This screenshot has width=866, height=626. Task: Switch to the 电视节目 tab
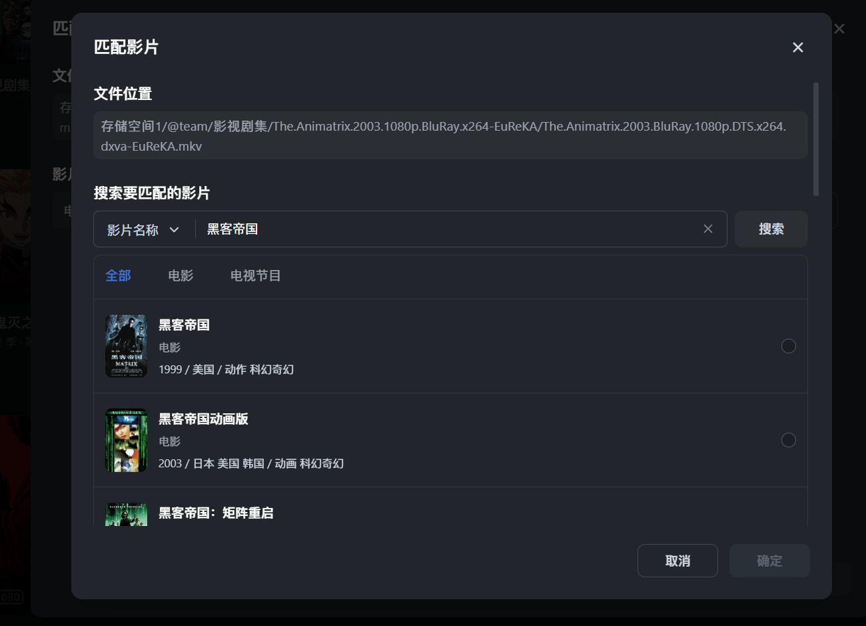click(x=255, y=275)
